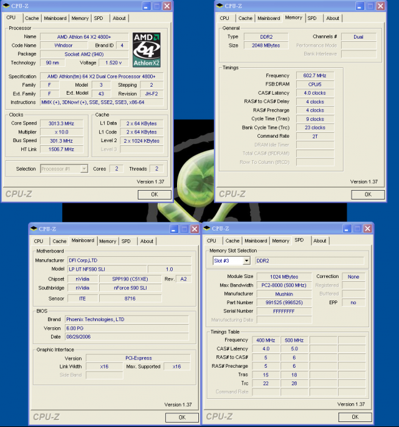This screenshot has height=427, width=399.
Task: Open About tab in the SPD window
Action: click(320, 241)
